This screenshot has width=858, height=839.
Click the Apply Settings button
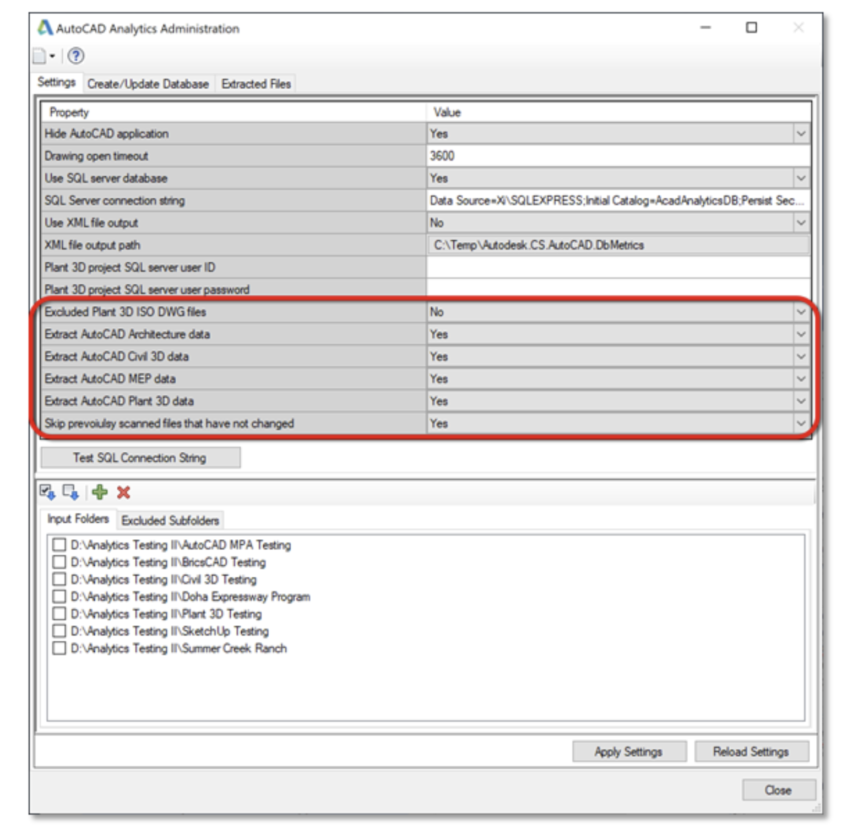pyautogui.click(x=629, y=751)
